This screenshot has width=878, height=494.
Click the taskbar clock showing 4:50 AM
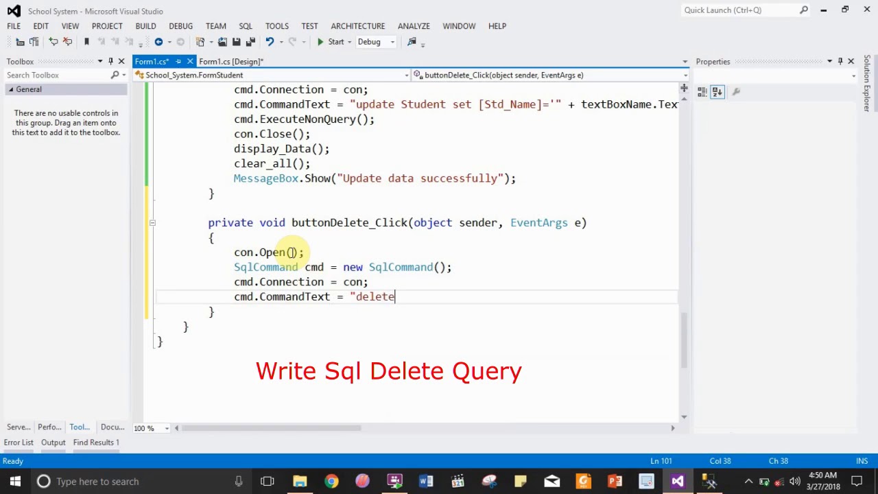coord(822,481)
